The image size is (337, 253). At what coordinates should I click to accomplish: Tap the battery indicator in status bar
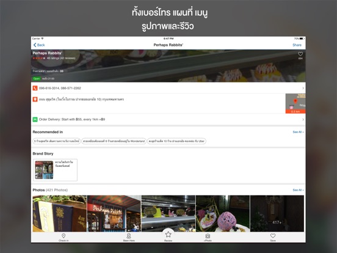click(x=302, y=38)
